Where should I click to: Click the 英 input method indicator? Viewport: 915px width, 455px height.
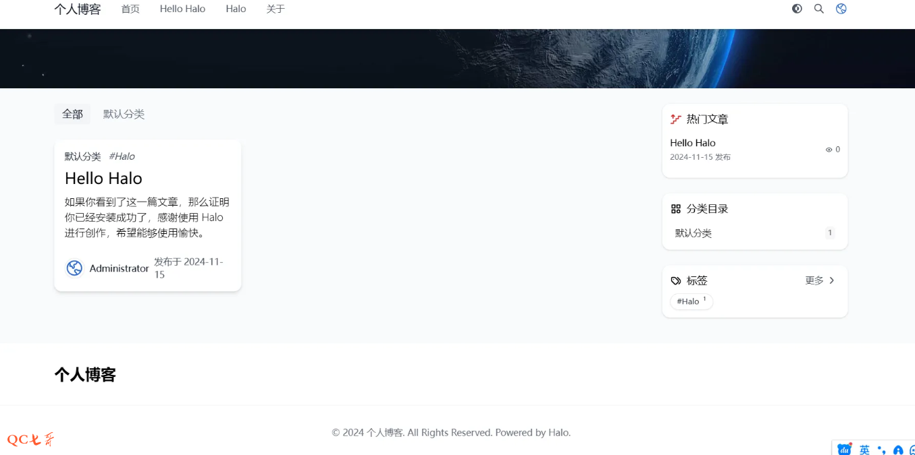click(864, 450)
